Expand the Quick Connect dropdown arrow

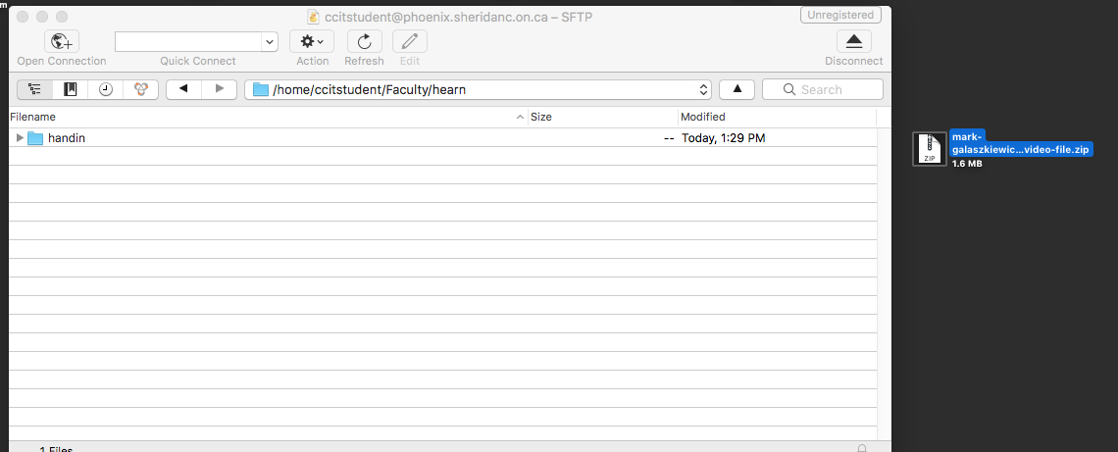coord(270,42)
